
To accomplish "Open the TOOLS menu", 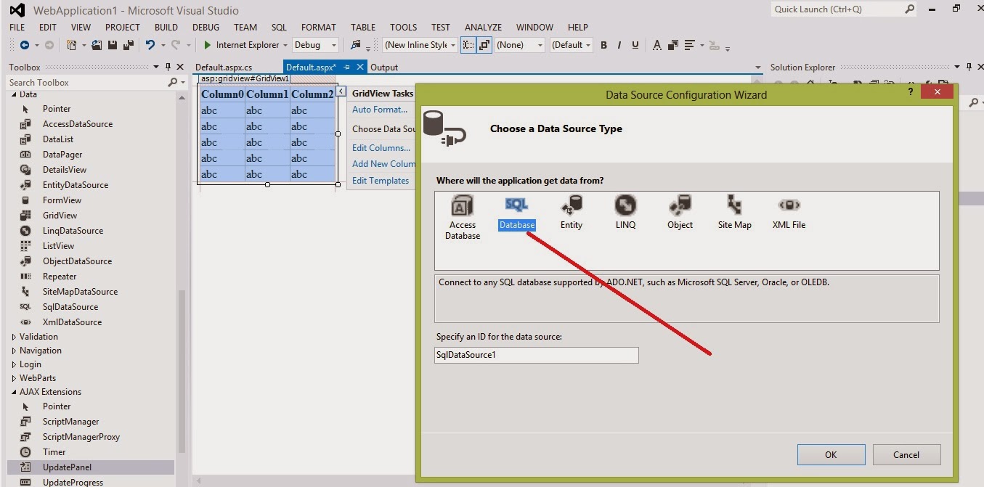I will coord(403,28).
